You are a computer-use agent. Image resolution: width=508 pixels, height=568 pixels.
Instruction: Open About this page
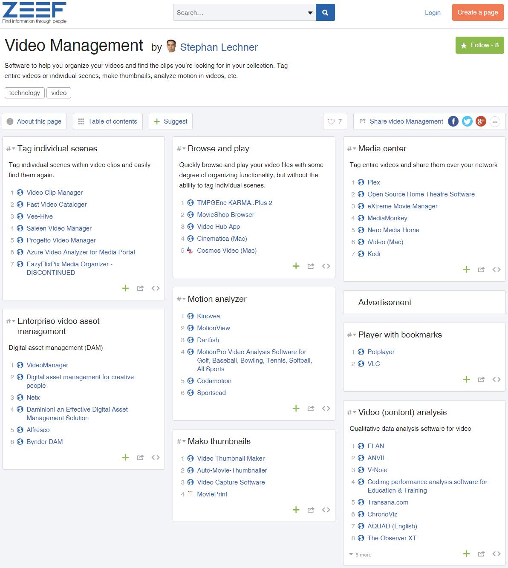(34, 121)
